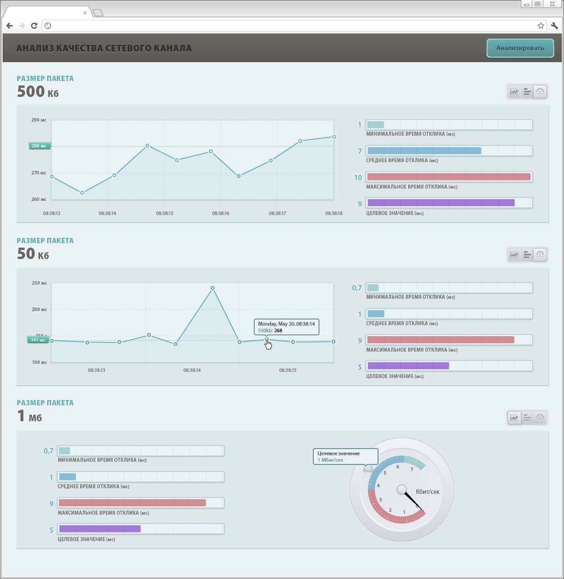
Task: Click the peak data point in 50 Кб chart
Action: (213, 288)
